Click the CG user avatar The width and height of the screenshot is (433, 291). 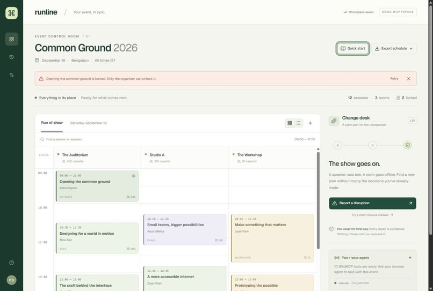coord(11,280)
